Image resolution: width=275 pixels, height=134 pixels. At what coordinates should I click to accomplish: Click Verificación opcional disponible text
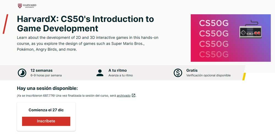[x=208, y=75]
